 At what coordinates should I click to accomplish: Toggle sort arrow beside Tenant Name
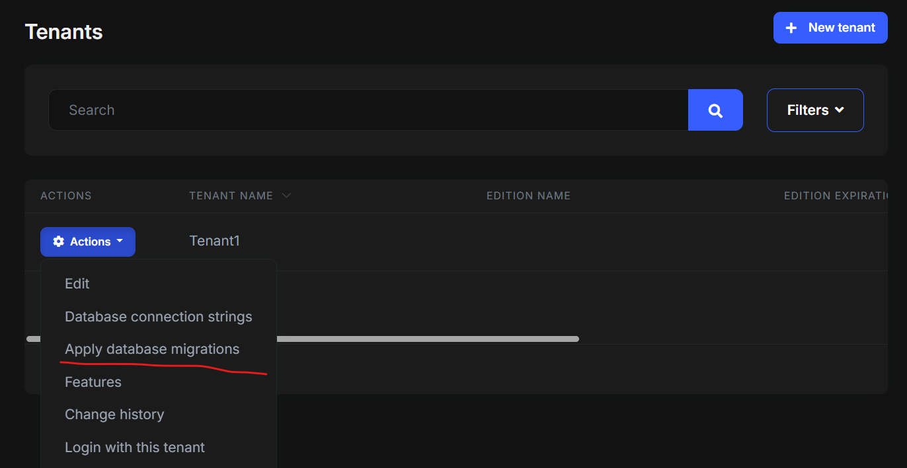[x=286, y=195]
